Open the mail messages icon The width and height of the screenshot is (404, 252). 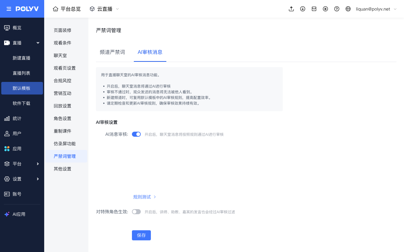pos(314,9)
